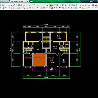Screen dimensions: 98x98
Task: Toggle italic text formatting
Action: point(56,8)
